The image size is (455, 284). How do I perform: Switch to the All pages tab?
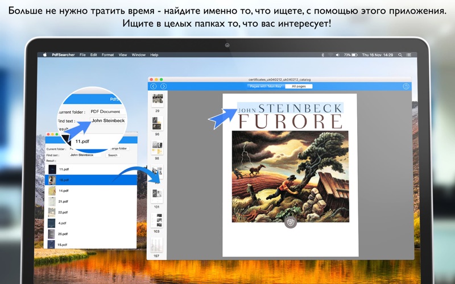pyautogui.click(x=299, y=86)
